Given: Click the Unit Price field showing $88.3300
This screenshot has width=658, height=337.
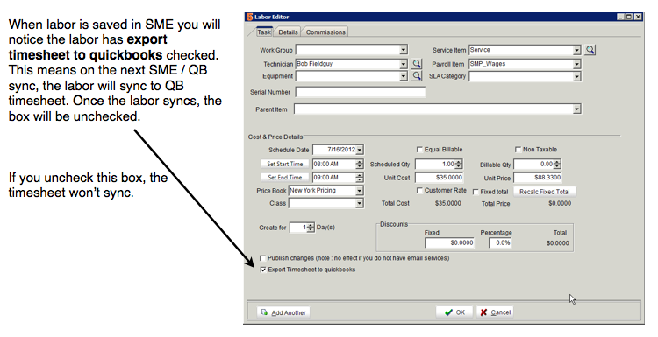Looking at the screenshot, I should point(538,178).
